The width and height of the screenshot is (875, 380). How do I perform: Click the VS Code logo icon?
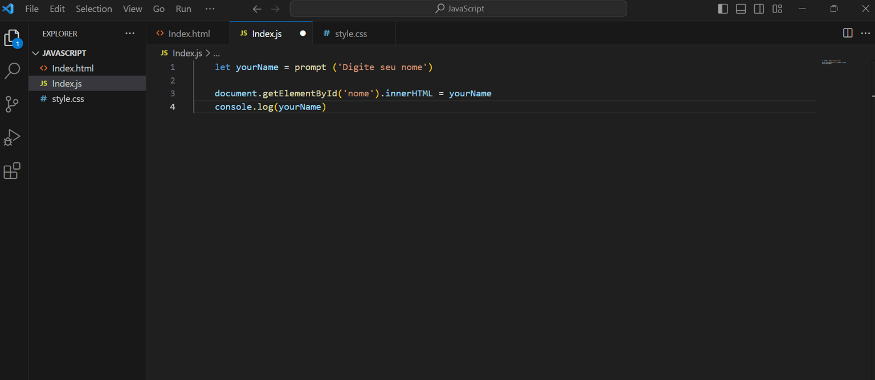click(x=8, y=9)
